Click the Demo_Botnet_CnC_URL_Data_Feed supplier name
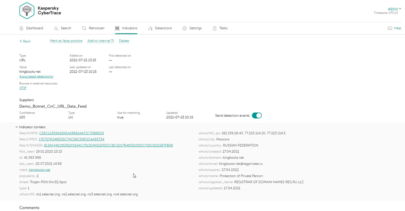Image resolution: width=405 pixels, height=211 pixels. coord(53,106)
